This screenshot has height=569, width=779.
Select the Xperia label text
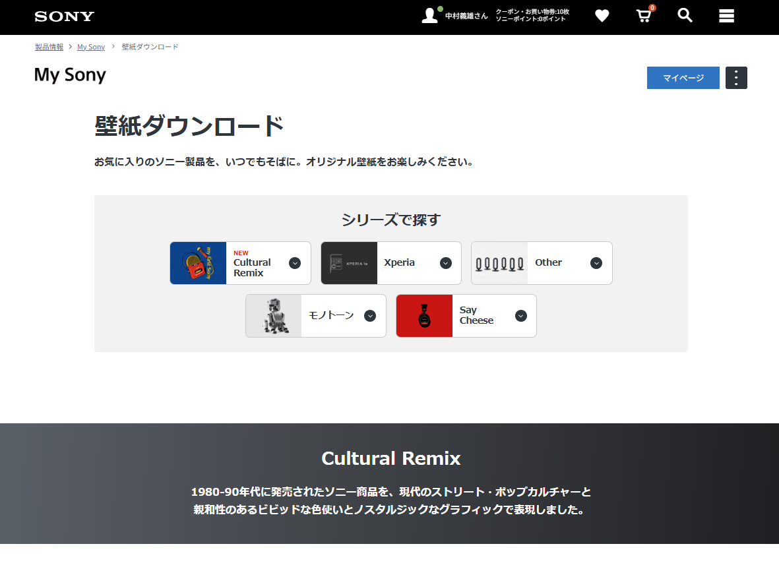coord(400,262)
